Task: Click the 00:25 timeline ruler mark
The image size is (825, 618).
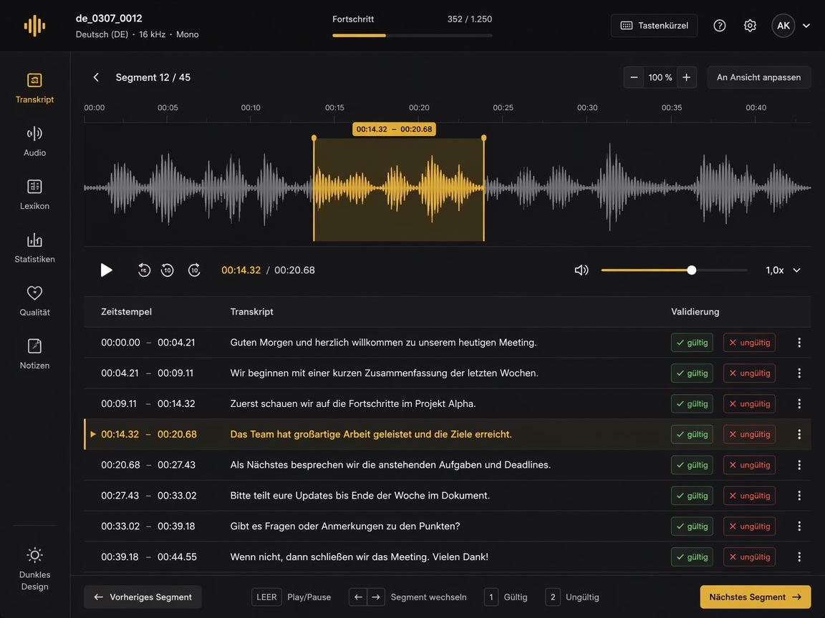Action: click(503, 108)
